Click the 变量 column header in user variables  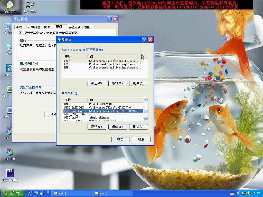point(75,57)
